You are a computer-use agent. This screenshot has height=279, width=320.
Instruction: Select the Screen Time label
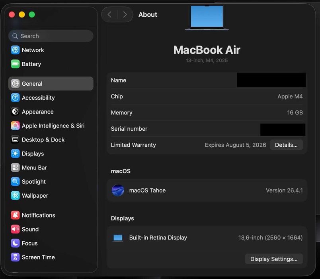(38, 257)
